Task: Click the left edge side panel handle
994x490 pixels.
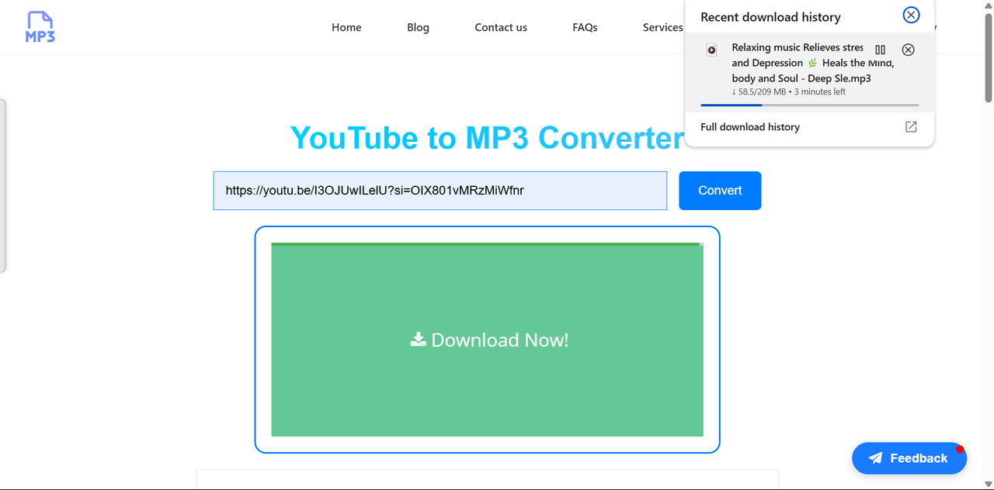Action: pos(3,185)
